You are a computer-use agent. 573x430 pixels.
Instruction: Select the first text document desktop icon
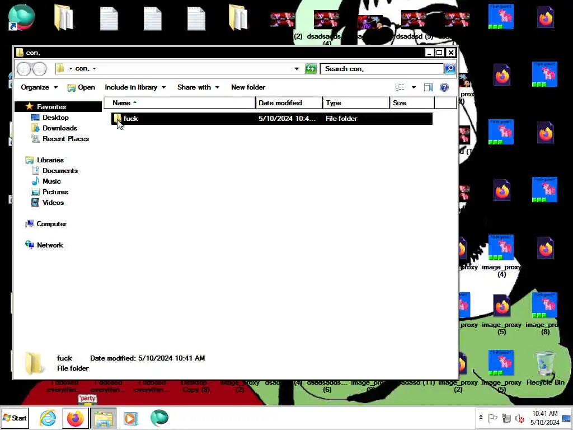(x=109, y=18)
